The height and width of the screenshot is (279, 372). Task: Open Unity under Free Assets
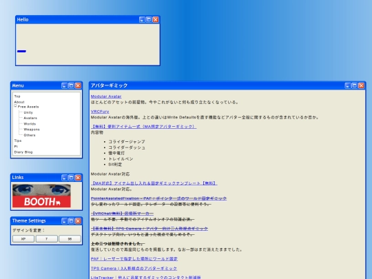[28, 112]
